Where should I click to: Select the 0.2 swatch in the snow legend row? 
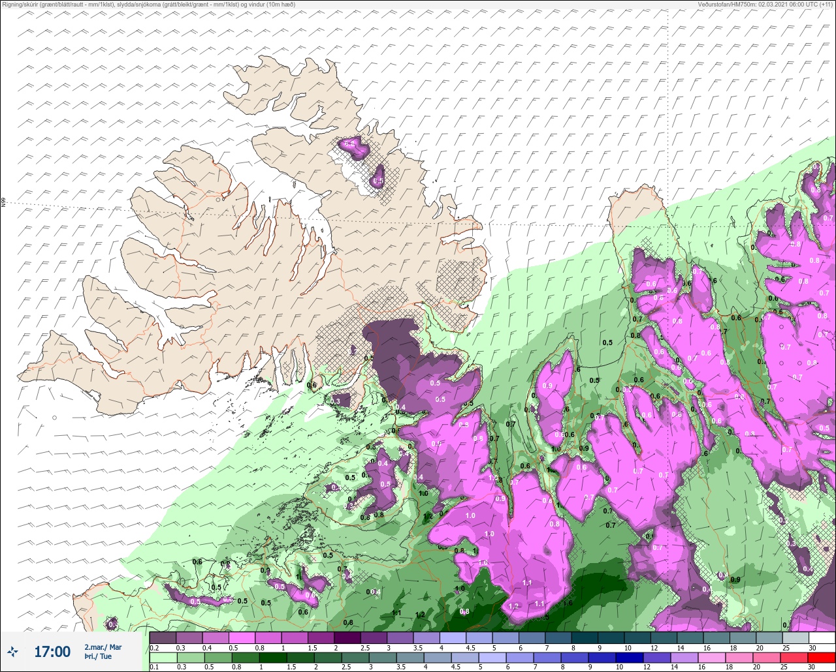(x=163, y=637)
